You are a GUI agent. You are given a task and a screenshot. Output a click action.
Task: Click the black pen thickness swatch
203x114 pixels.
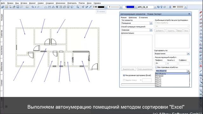pos(101,7)
